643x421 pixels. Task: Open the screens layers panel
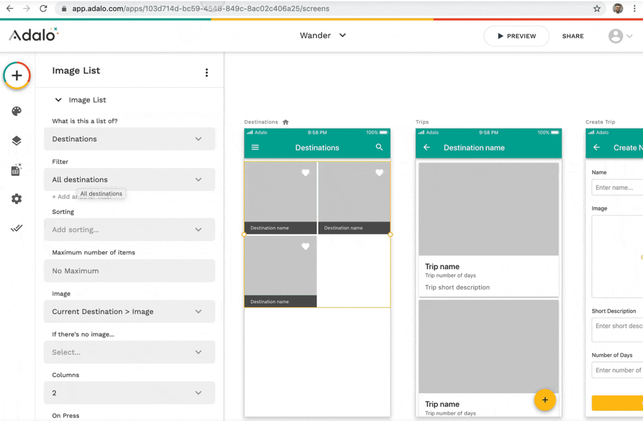[17, 140]
